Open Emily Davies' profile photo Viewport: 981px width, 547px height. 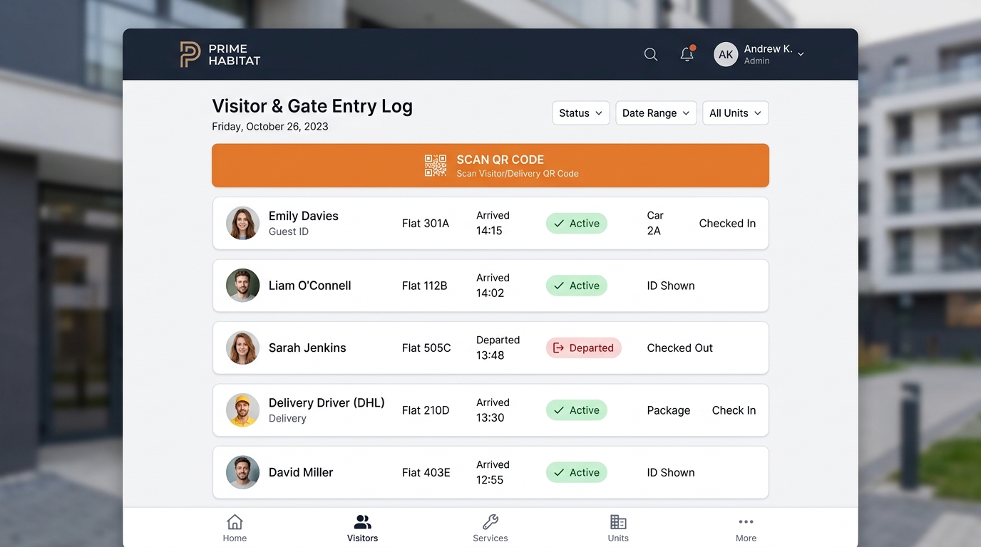[242, 223]
